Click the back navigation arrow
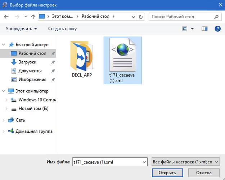Viewport: 225px width, 180px height. 7,16
